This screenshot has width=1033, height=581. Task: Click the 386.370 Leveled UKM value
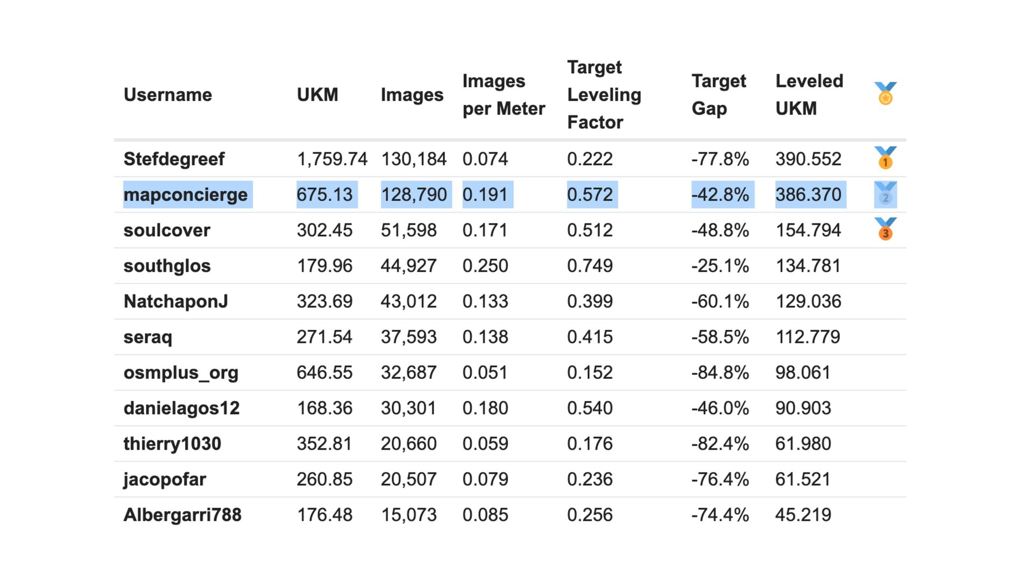tap(808, 194)
